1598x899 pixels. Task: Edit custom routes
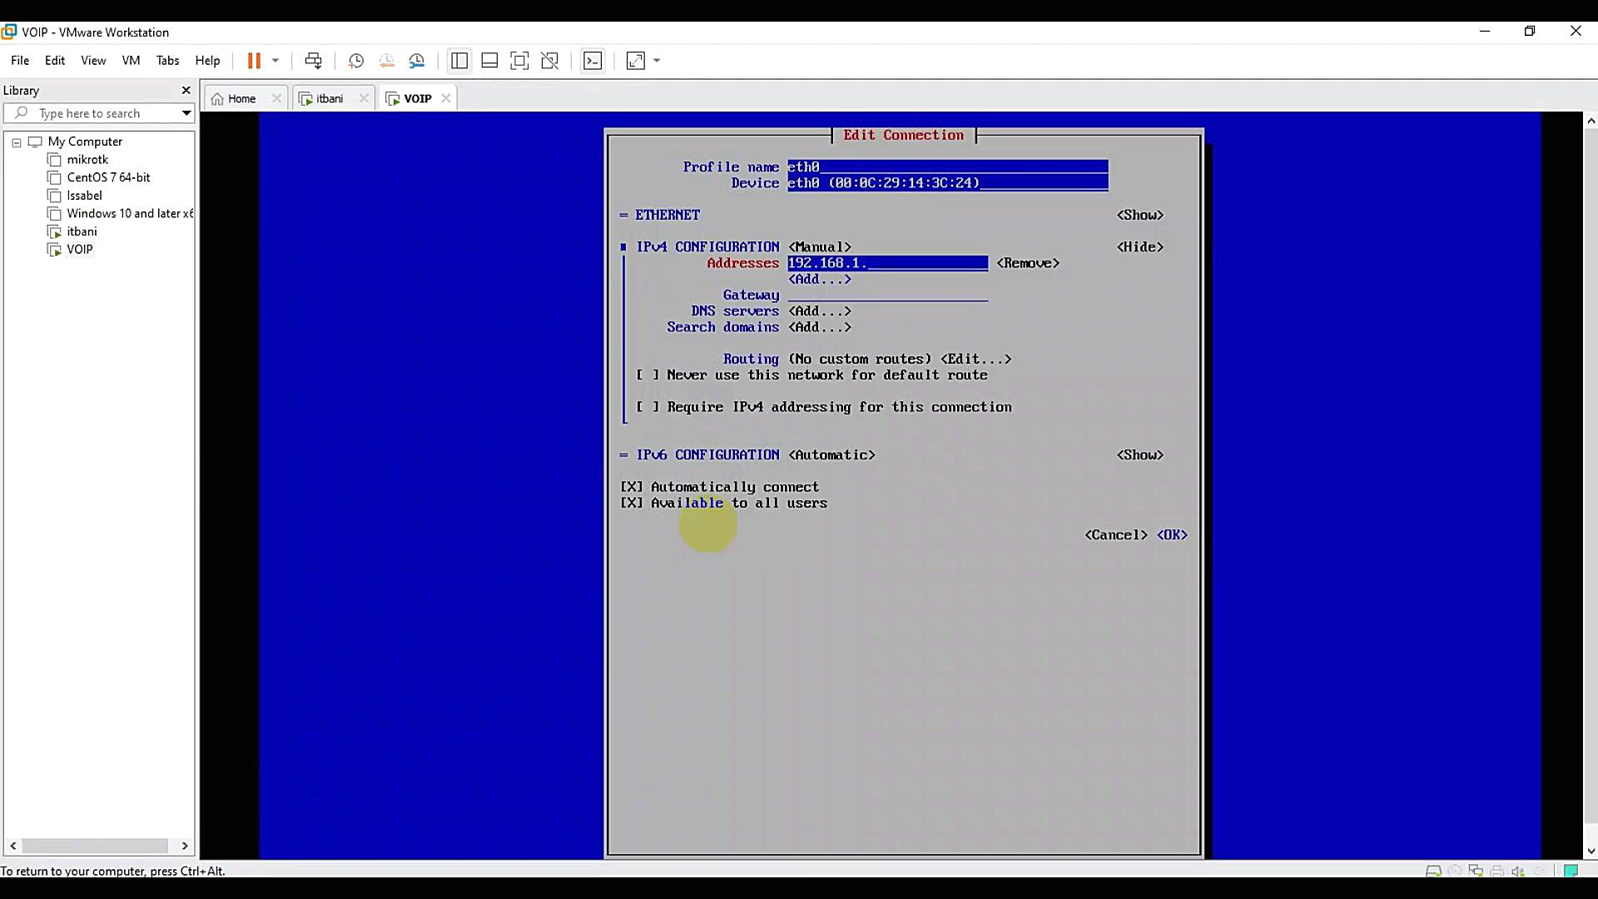[976, 359]
